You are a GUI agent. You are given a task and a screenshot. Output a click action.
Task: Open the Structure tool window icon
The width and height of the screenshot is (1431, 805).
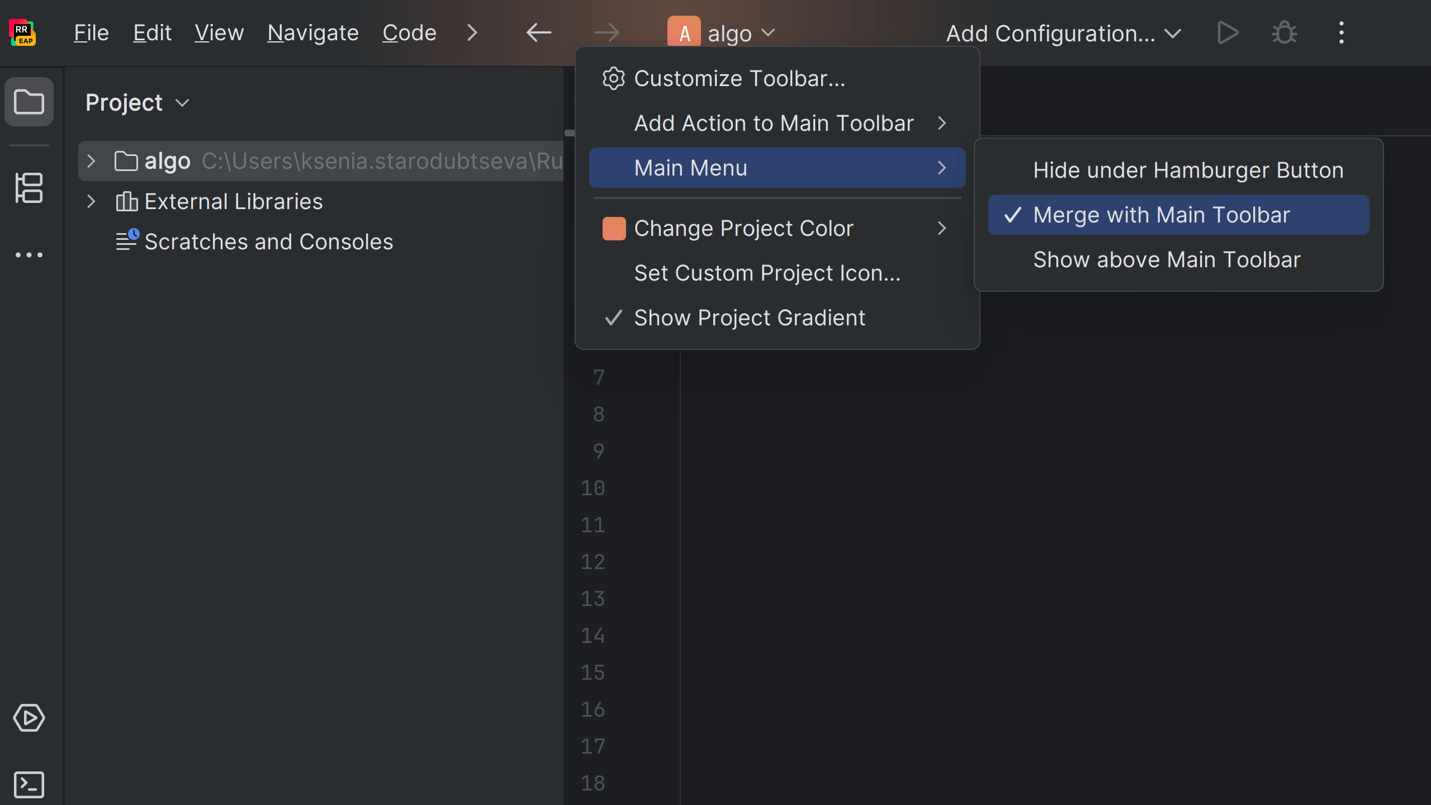(29, 188)
